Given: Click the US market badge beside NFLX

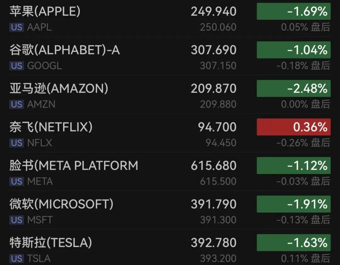Looking at the screenshot, I should tap(17, 143).
